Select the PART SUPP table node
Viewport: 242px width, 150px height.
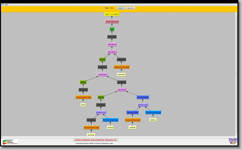pyautogui.click(x=121, y=74)
